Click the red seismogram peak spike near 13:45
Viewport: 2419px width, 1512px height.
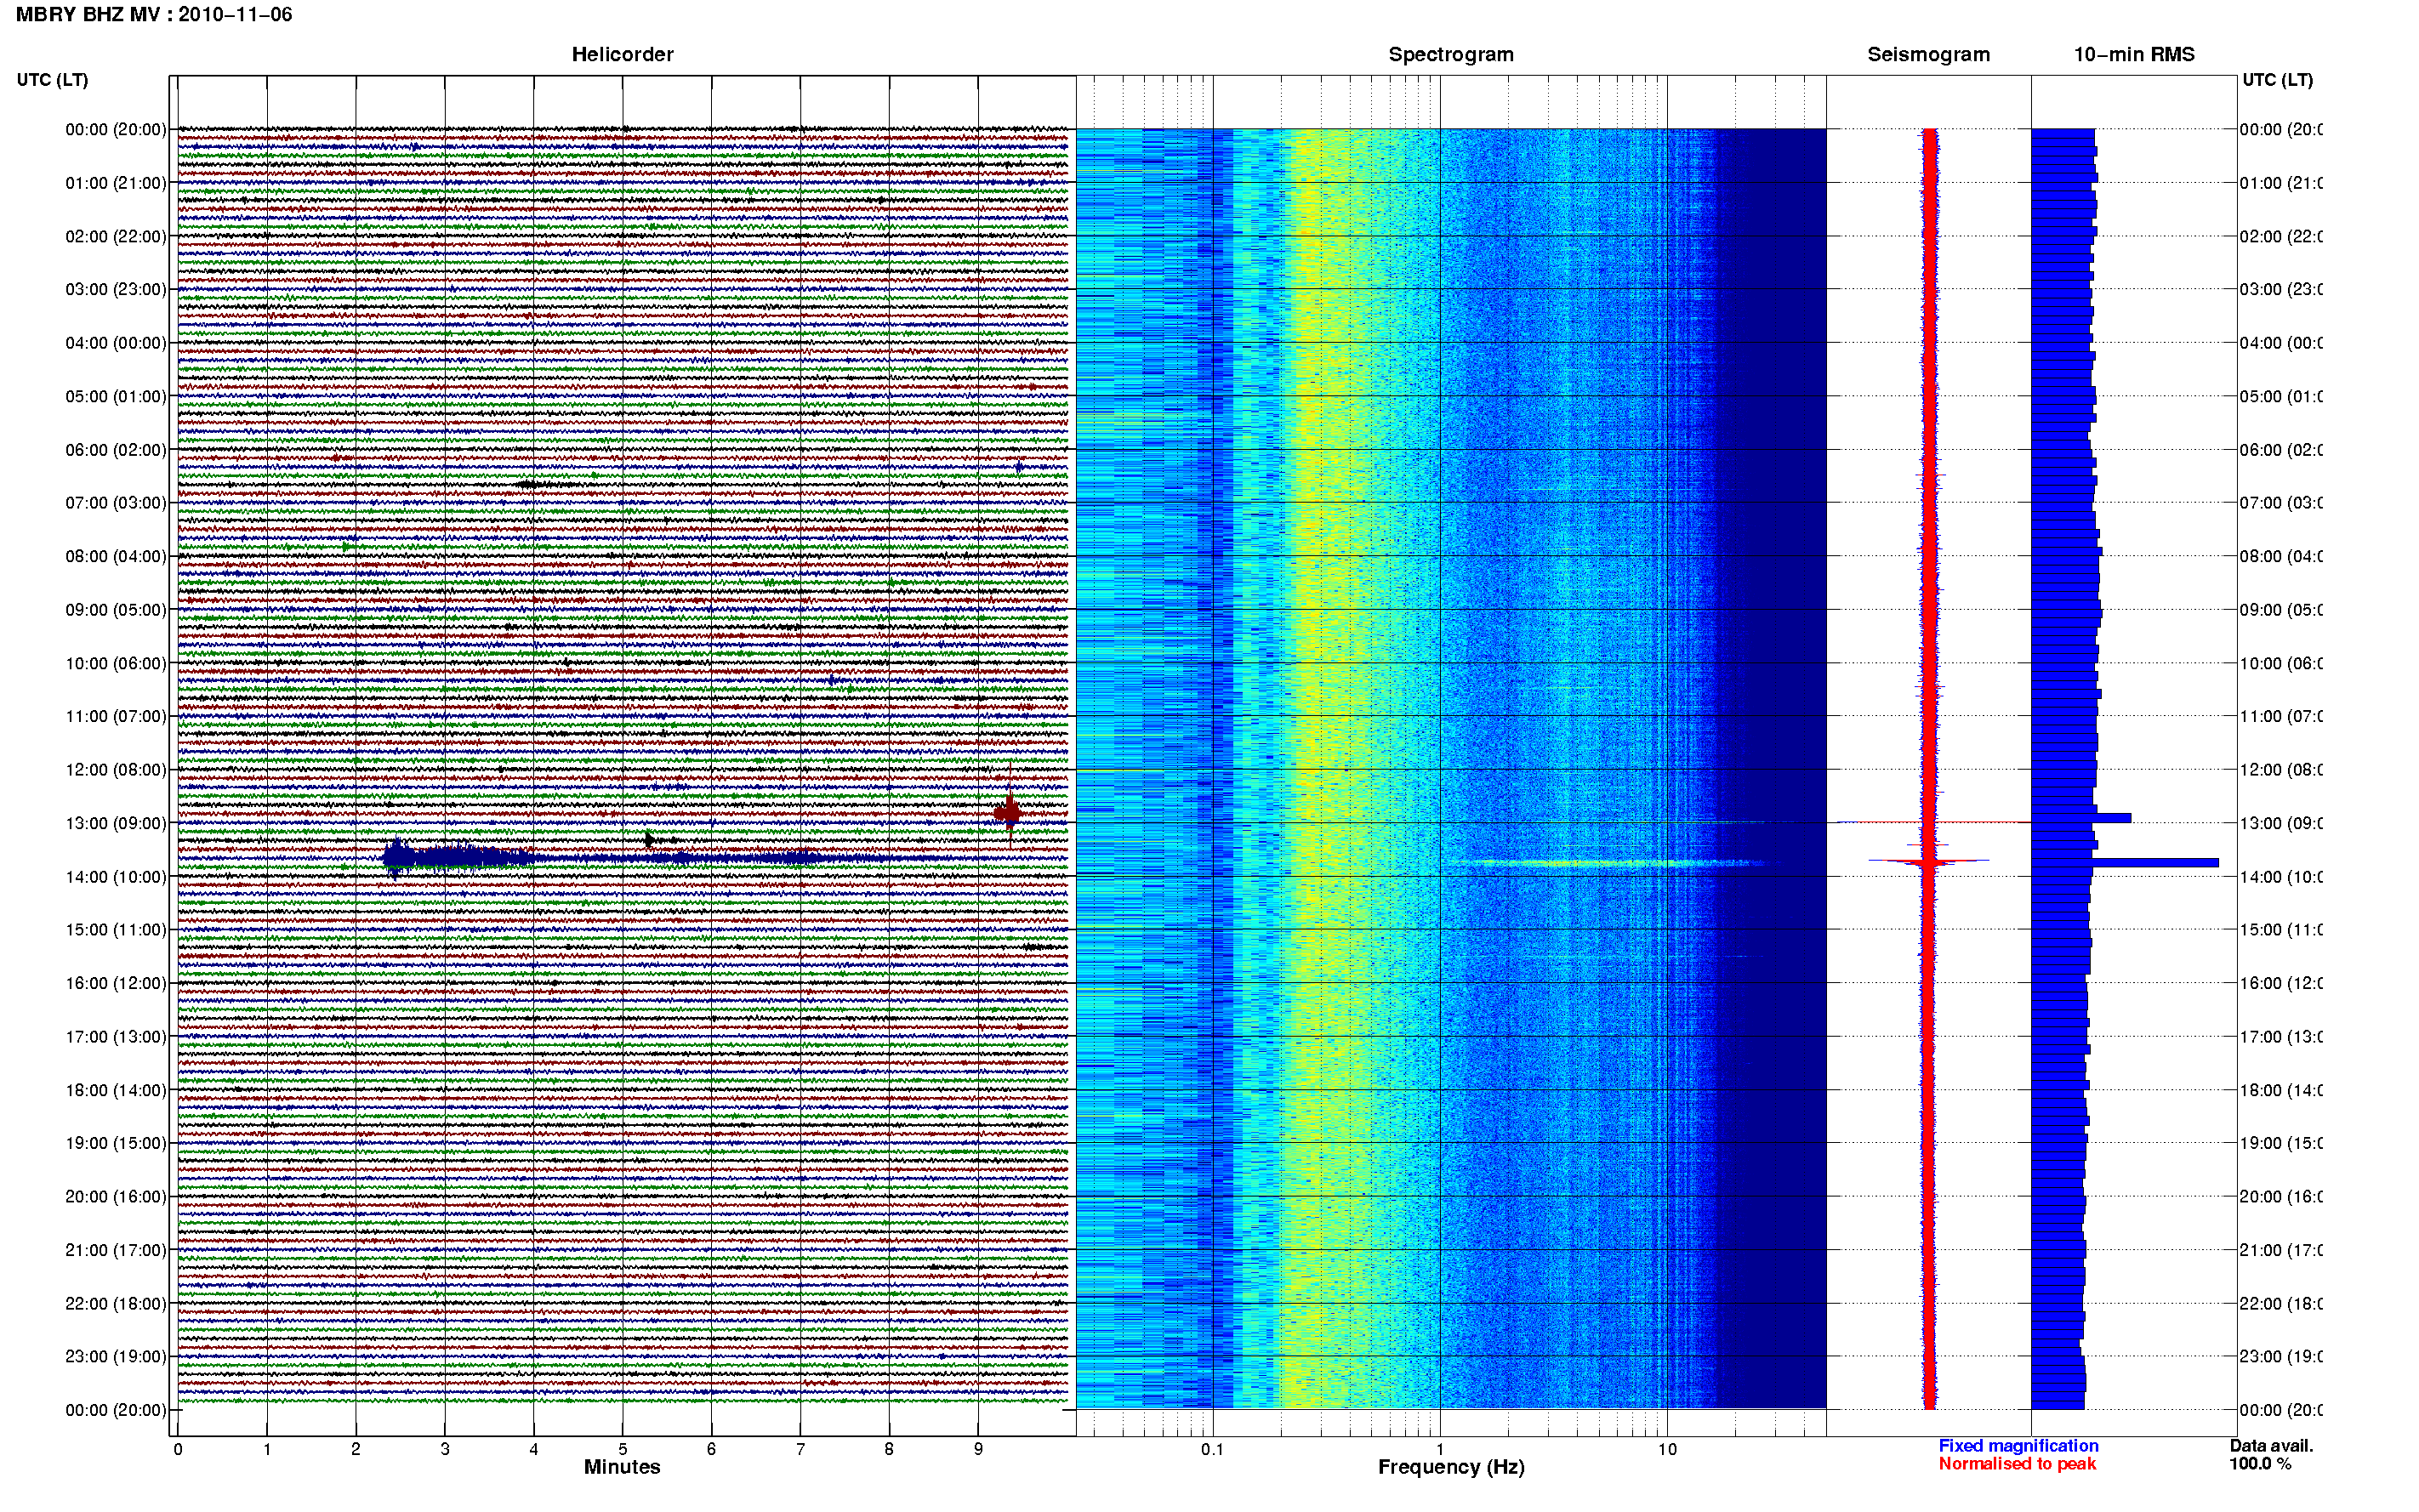click(1929, 861)
